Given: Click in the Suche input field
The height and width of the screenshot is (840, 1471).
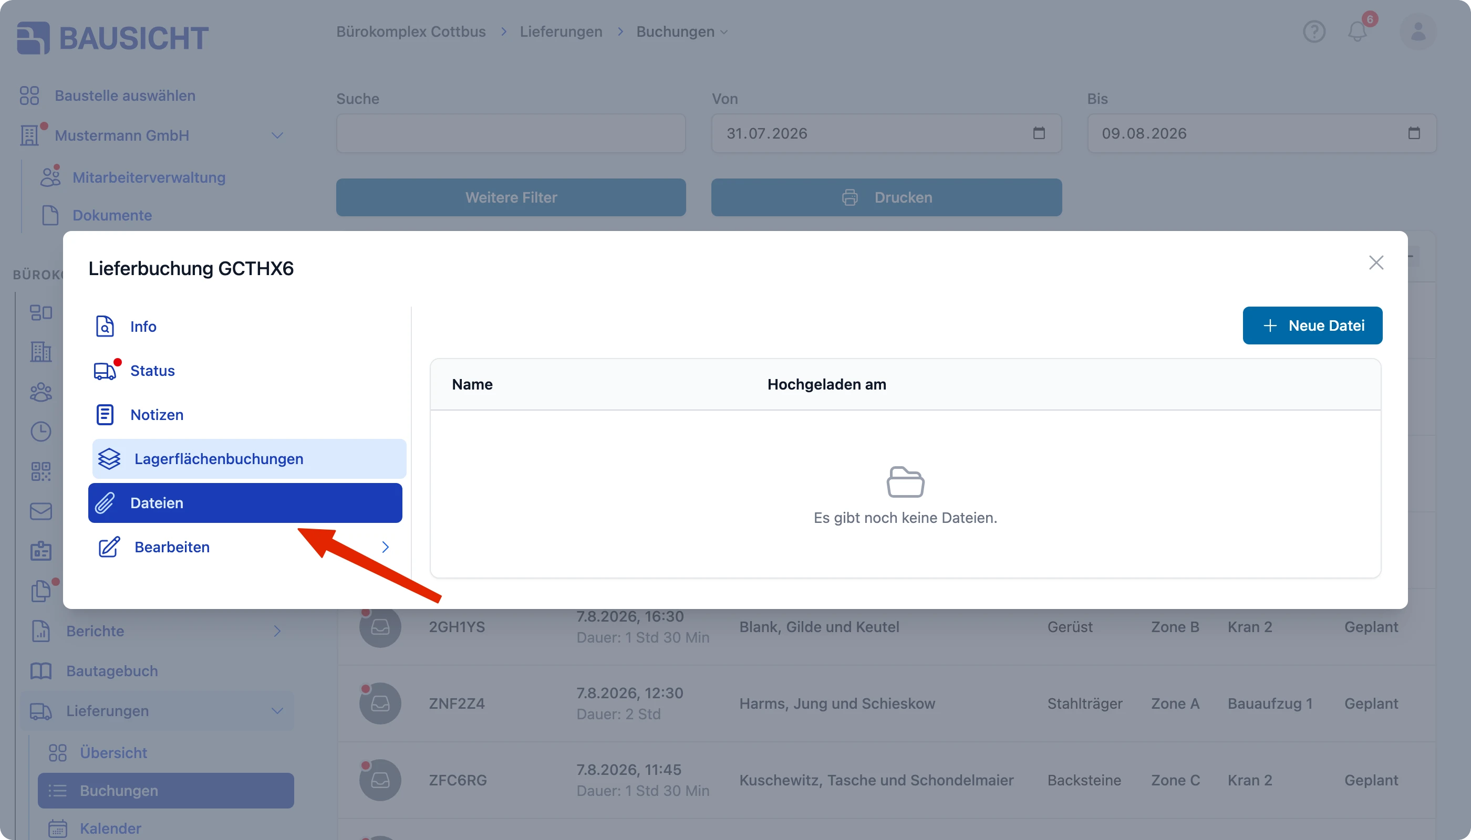Looking at the screenshot, I should (x=511, y=133).
